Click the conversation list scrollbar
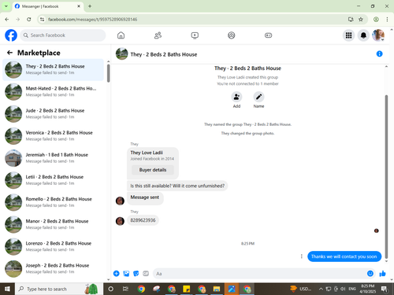Viewport: 394px width, 295px height. (109, 73)
